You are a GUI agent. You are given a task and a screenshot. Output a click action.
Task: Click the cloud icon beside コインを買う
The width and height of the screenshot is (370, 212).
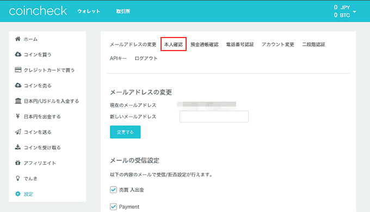(x=18, y=54)
